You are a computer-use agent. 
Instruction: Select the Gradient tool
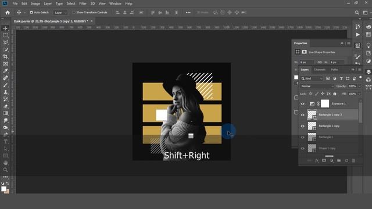tap(5, 113)
